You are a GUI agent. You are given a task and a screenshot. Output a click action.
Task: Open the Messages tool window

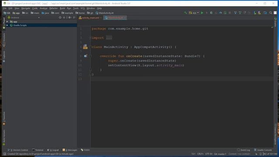coord(70,150)
